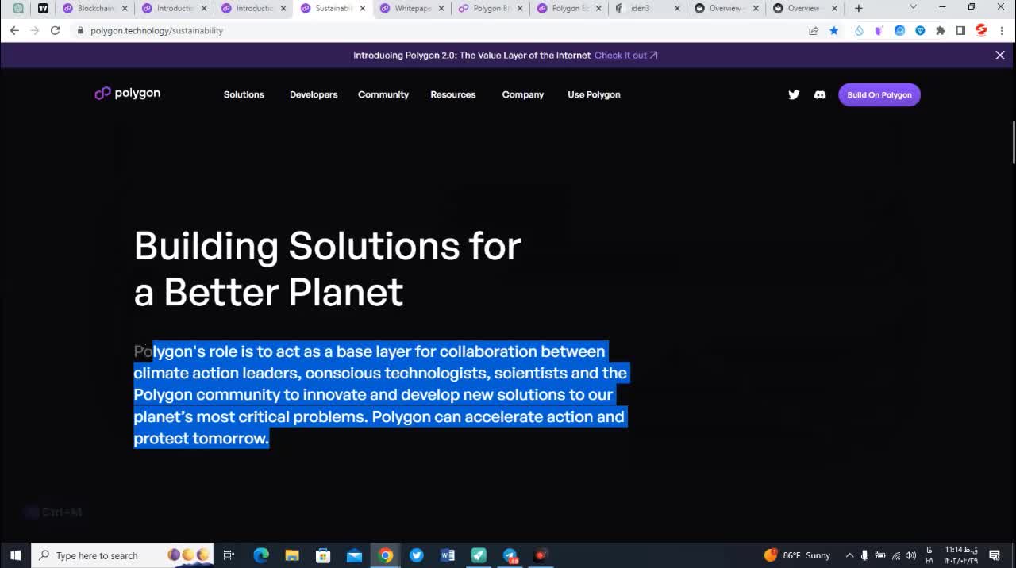
Task: Open the Community menu item
Action: [383, 94]
